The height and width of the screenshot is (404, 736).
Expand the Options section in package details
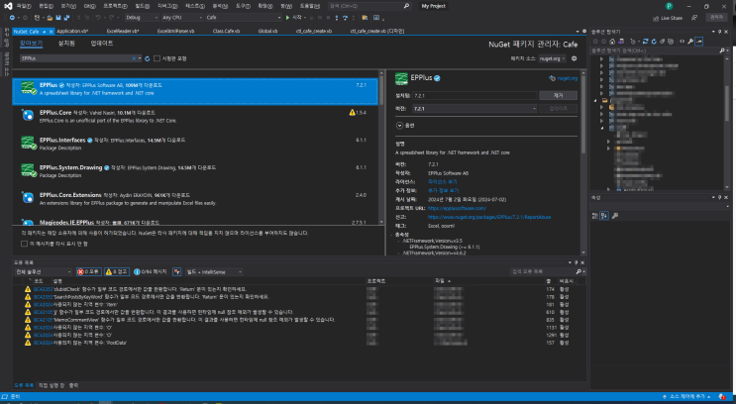click(x=401, y=126)
